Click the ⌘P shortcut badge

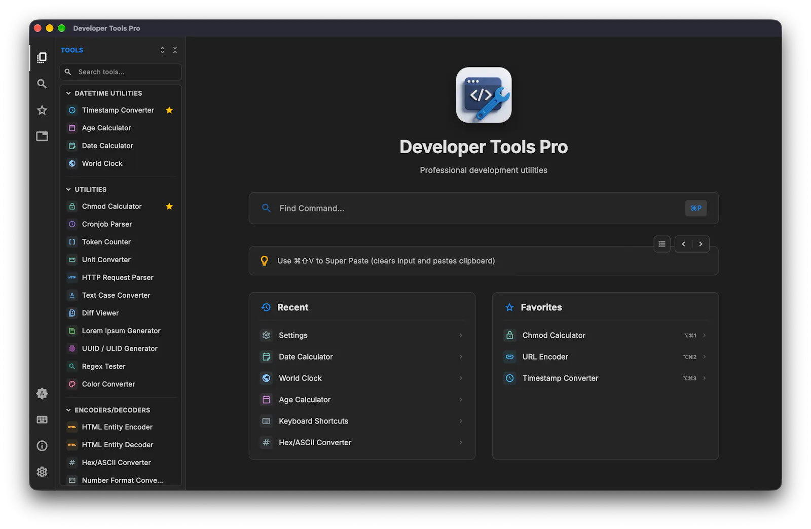[696, 208]
